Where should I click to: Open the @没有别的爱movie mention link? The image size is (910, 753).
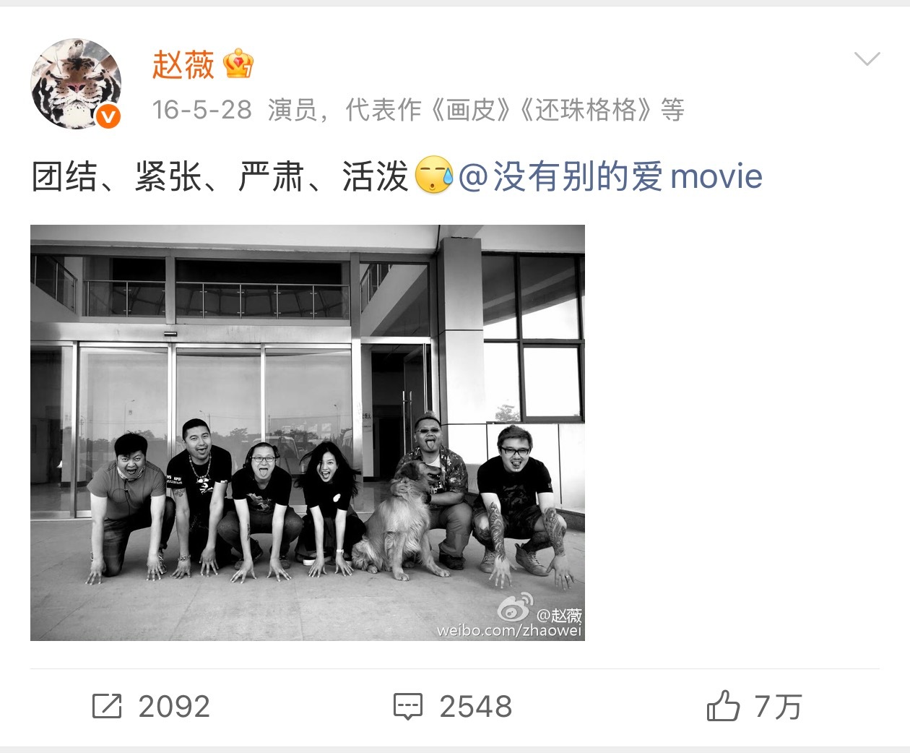pyautogui.click(x=610, y=177)
